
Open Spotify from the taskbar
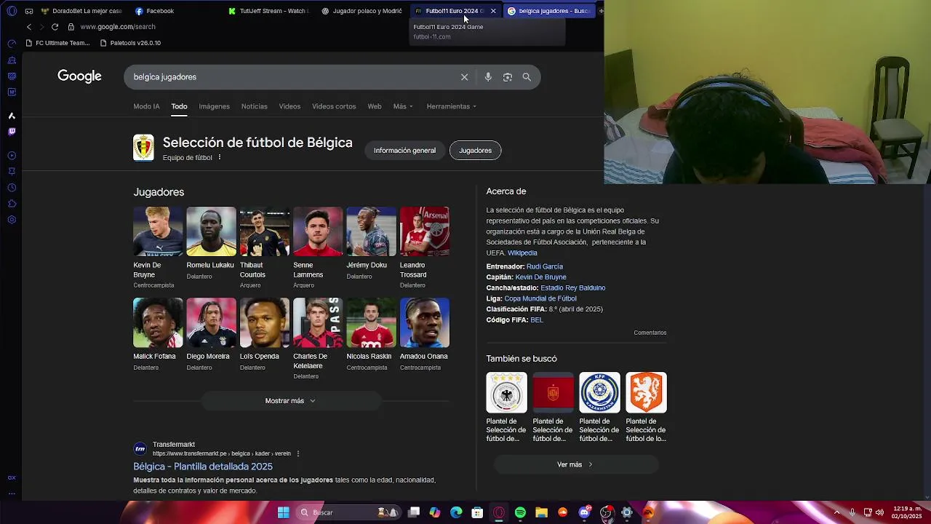click(x=520, y=512)
